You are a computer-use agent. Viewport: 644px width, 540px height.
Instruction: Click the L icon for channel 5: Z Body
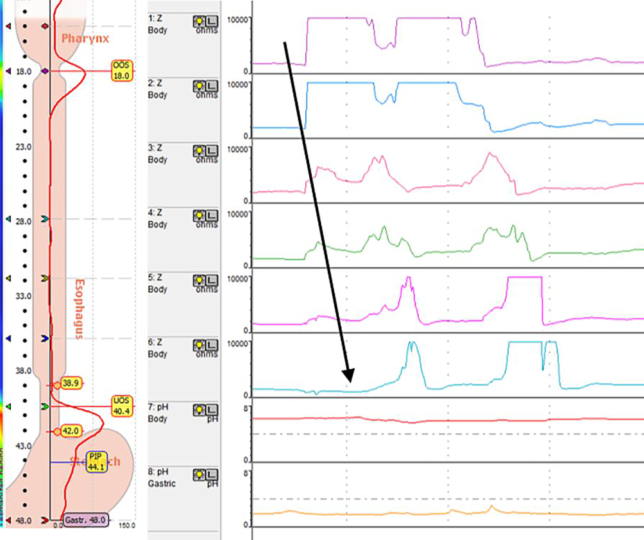212,281
